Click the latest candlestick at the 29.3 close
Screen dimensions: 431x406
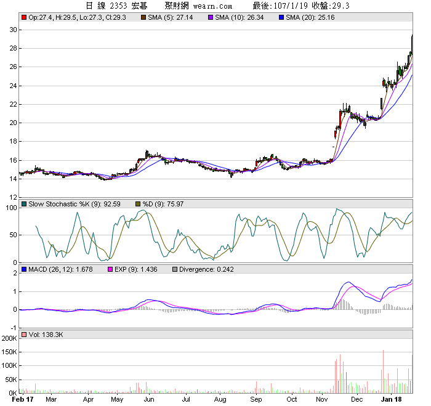[412, 44]
